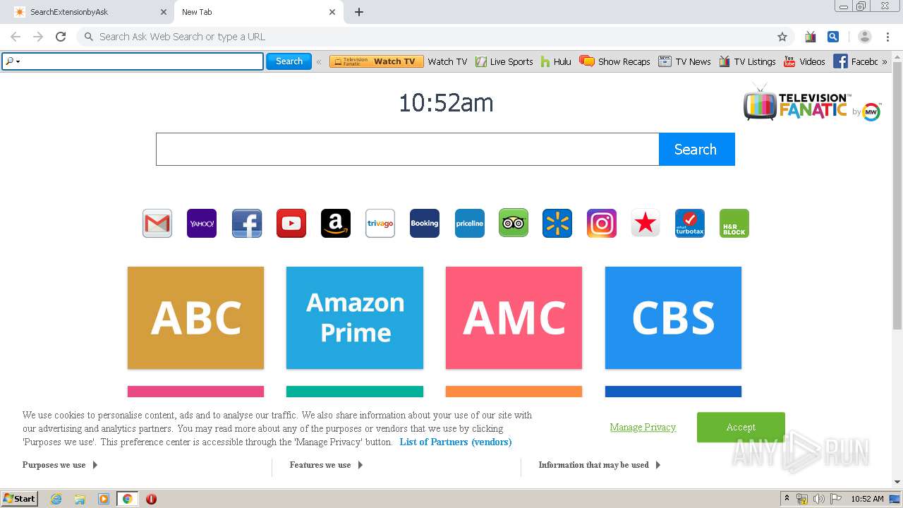Image resolution: width=903 pixels, height=508 pixels.
Task: Open the AMC channel tile
Action: (x=514, y=317)
